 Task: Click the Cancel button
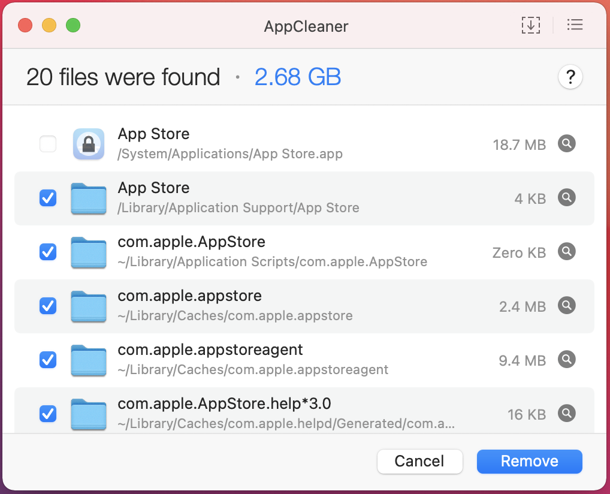[420, 461]
